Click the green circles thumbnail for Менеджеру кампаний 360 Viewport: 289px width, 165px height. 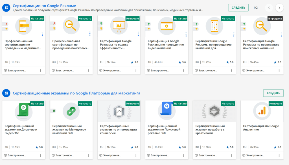(x=71, y=111)
